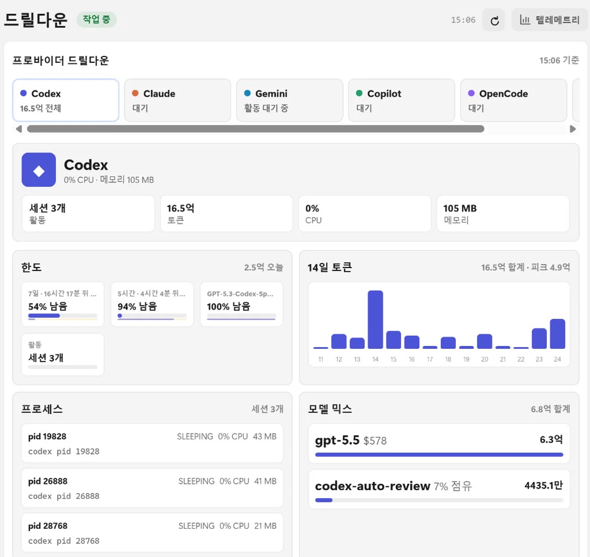Click the tallest chart bar for day 14
The image size is (590, 557).
coord(375,319)
